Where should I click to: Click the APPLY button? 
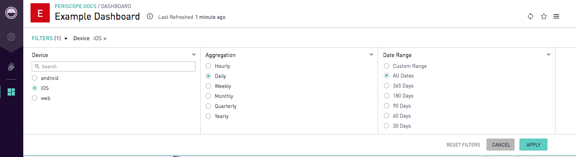point(533,145)
